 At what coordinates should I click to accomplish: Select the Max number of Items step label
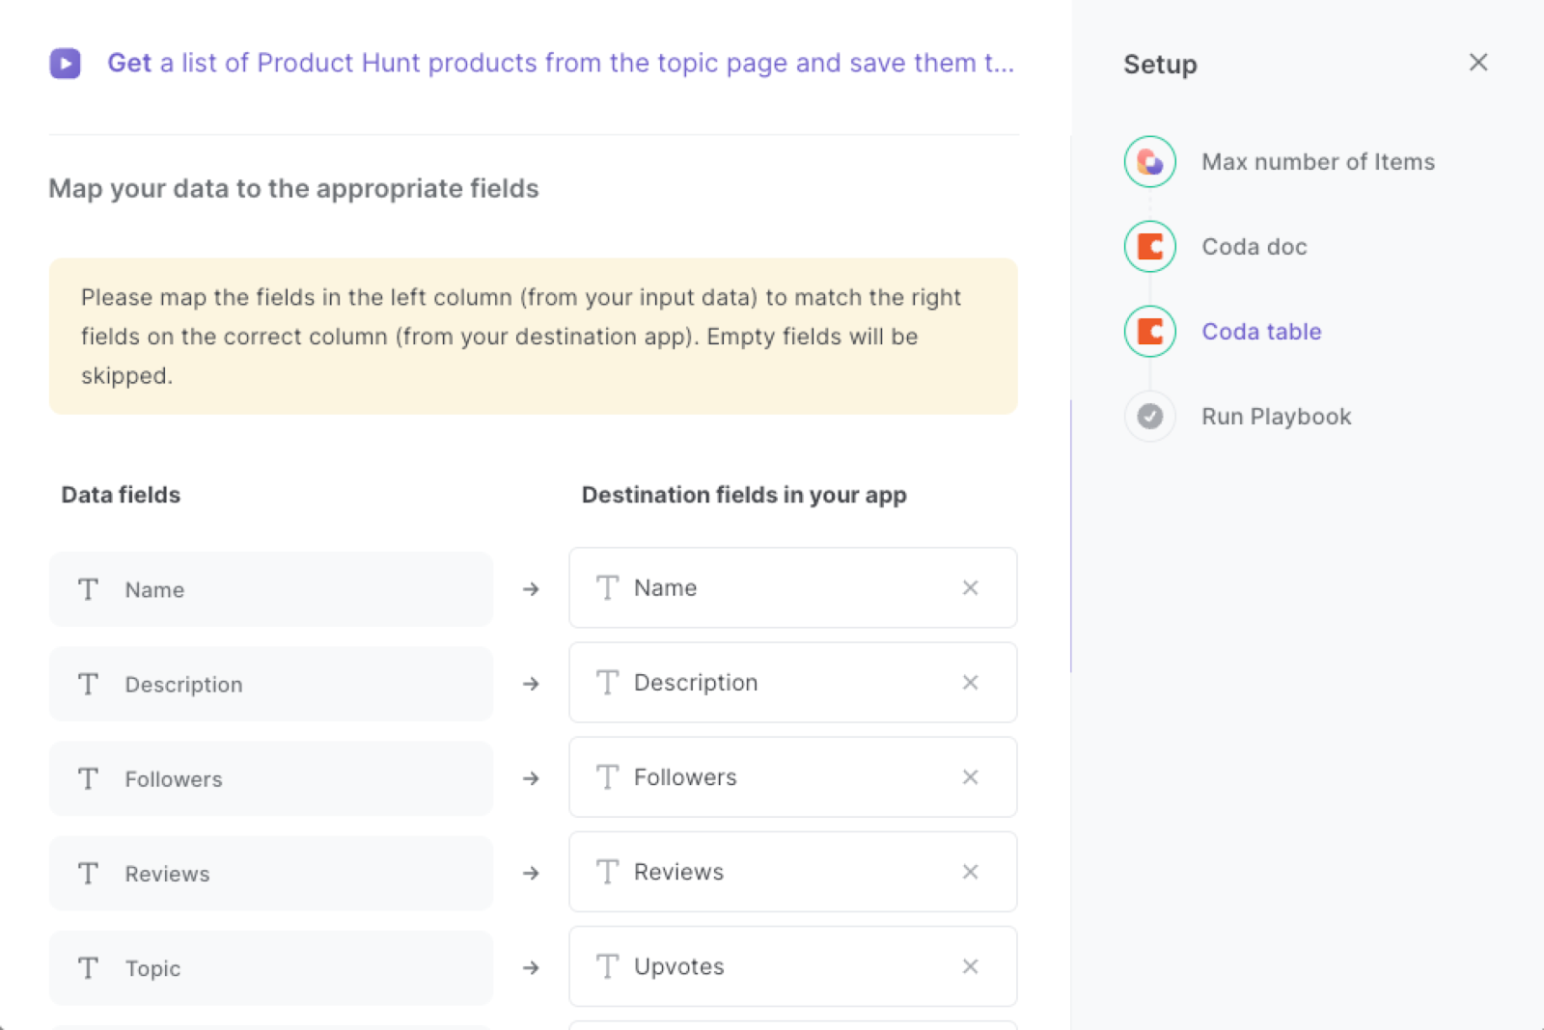pos(1318,162)
